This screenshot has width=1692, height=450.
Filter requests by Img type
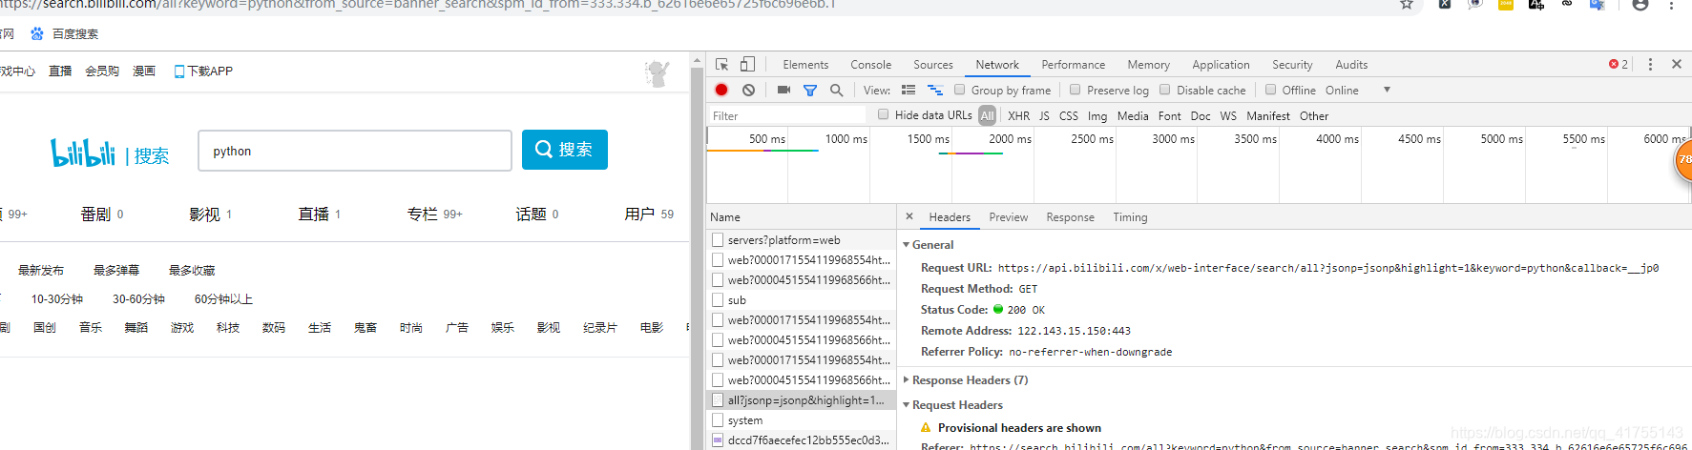pos(1097,115)
